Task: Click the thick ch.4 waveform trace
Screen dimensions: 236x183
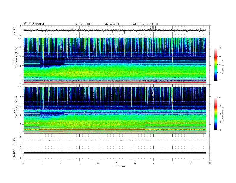Action: point(115,153)
